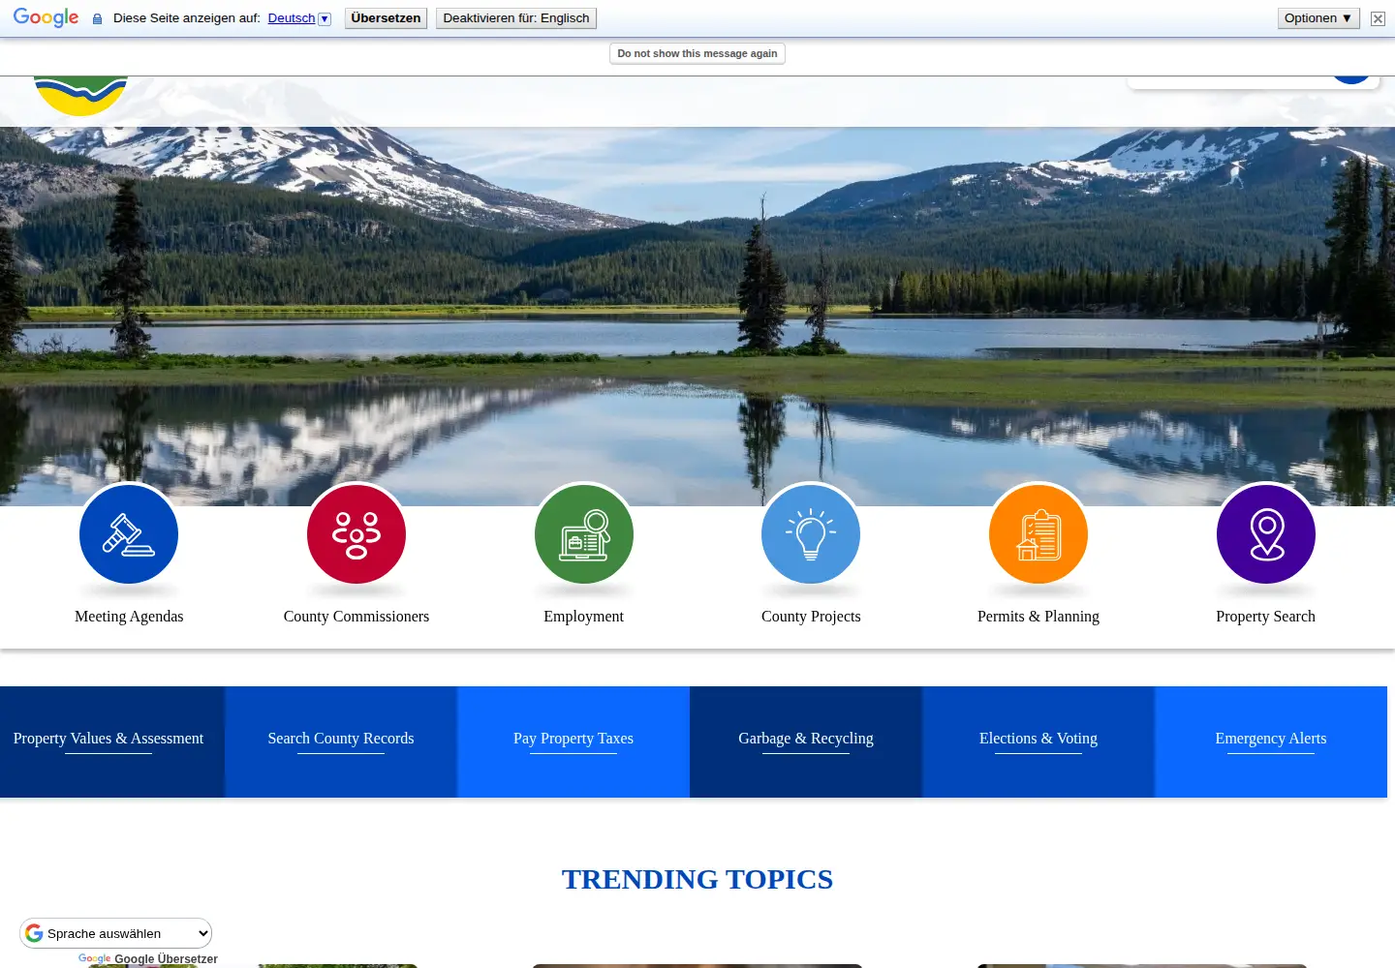Click the Google logo in translate bar
Viewport: 1395px width, 968px height.
coord(46,18)
